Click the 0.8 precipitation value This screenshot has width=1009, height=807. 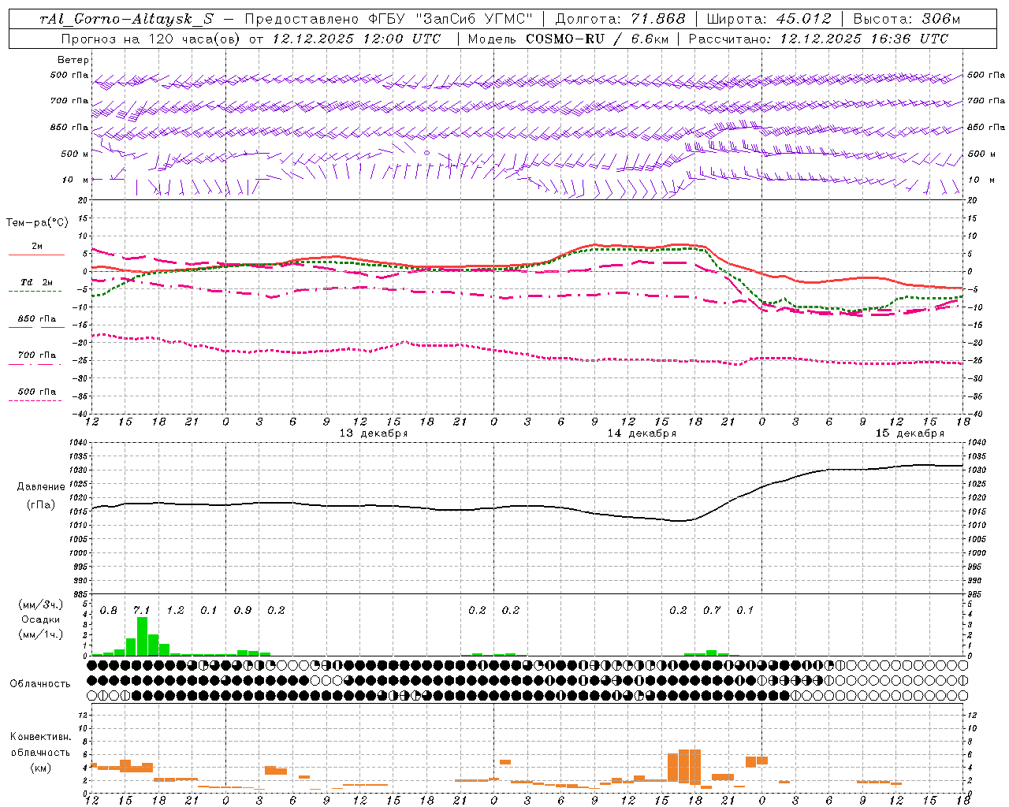(x=109, y=611)
